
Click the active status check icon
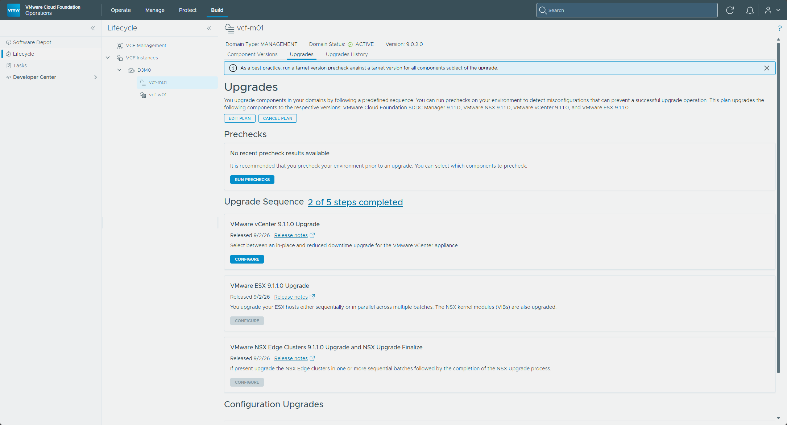point(350,45)
